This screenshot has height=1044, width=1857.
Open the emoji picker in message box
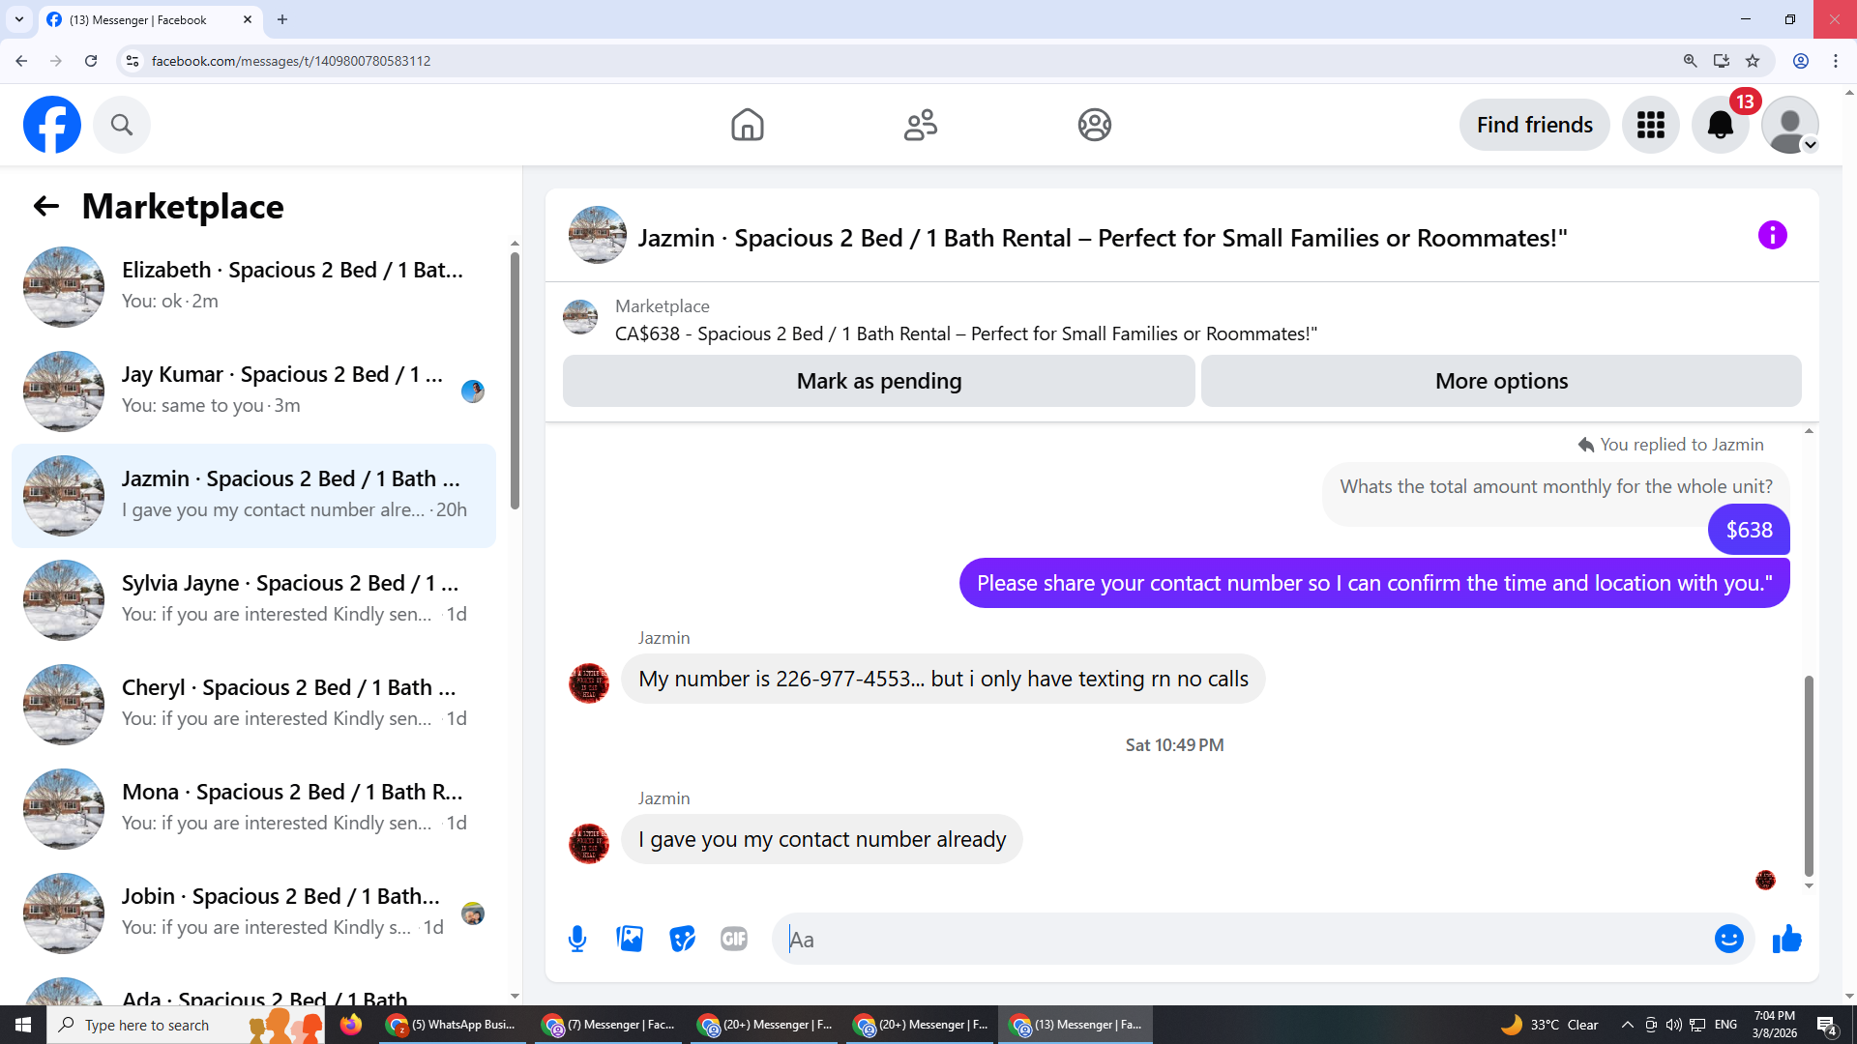(x=1728, y=939)
